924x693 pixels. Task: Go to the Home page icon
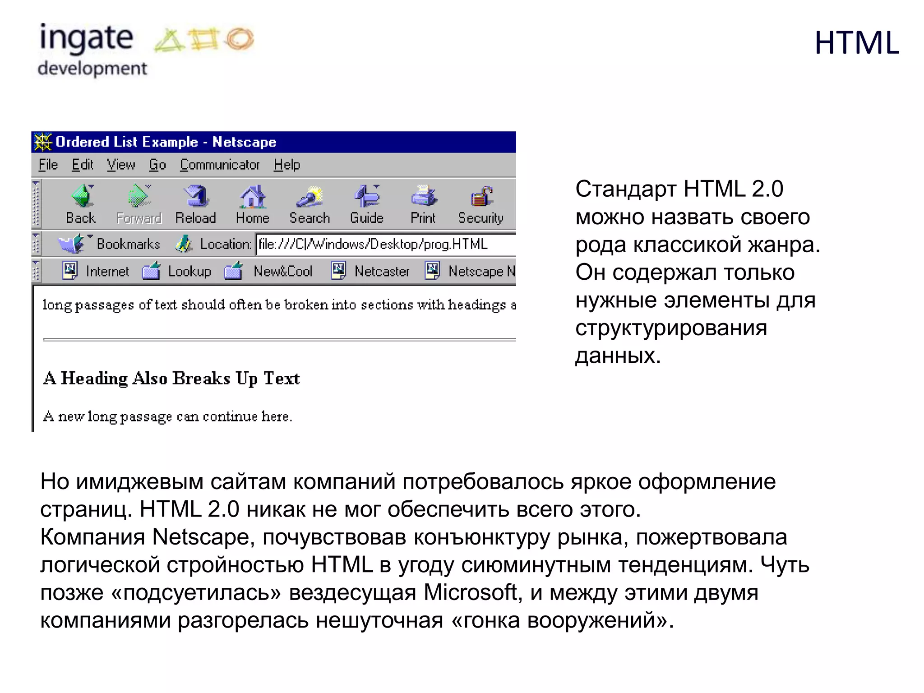(253, 196)
